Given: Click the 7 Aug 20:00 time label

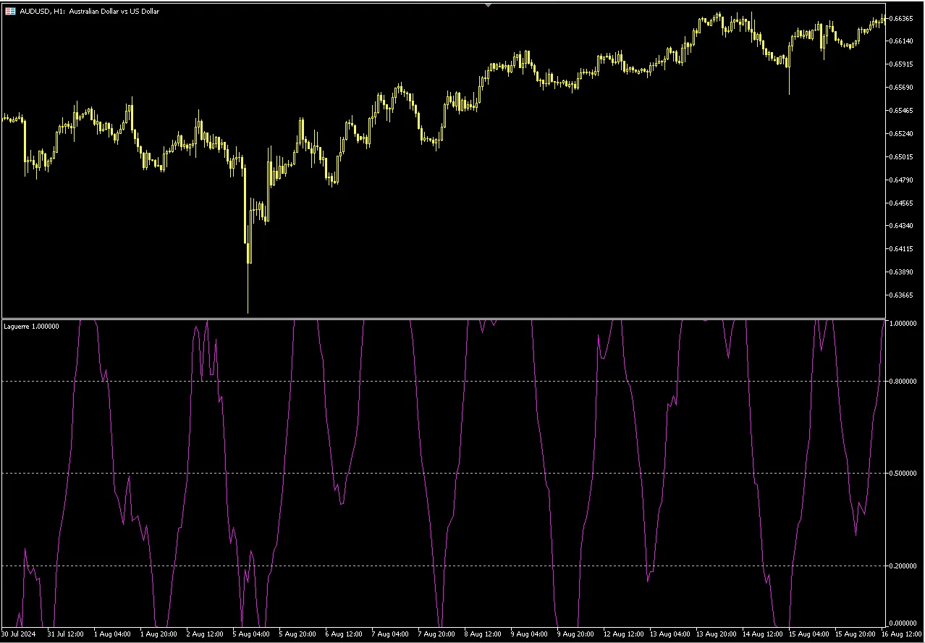Looking at the screenshot, I should (x=436, y=634).
